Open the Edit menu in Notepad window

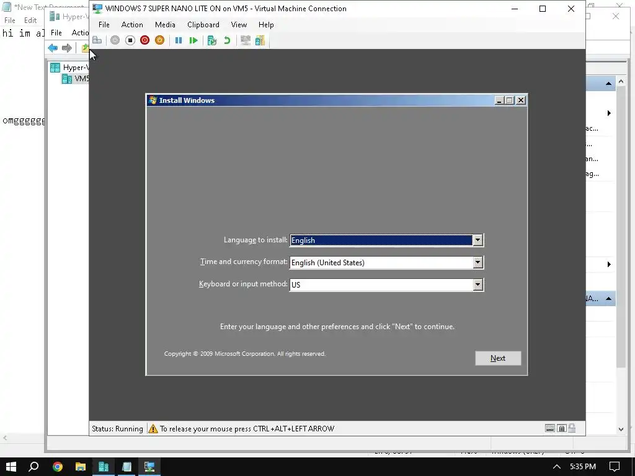(x=30, y=20)
